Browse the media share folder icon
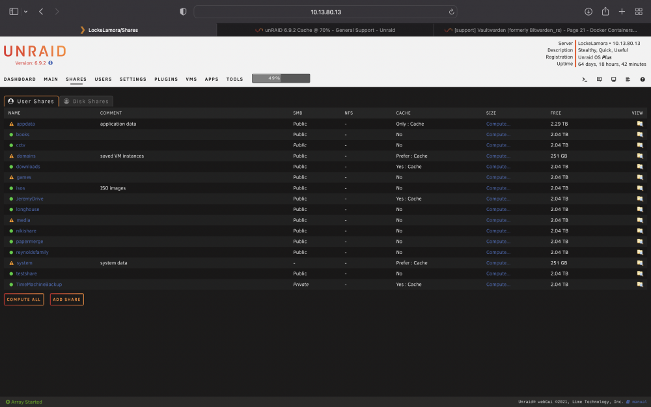The image size is (651, 407). click(x=640, y=220)
